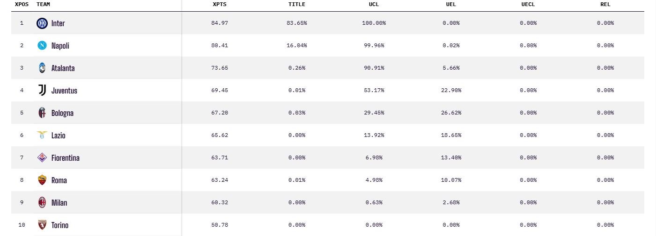The width and height of the screenshot is (656, 236).
Task: Click the Juventus club crest icon
Action: click(x=42, y=90)
